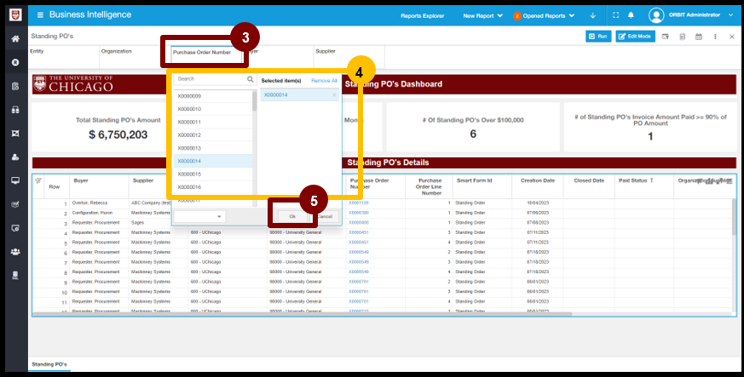The width and height of the screenshot is (744, 377).
Task: Open the user group sidebar icon
Action: [15, 252]
